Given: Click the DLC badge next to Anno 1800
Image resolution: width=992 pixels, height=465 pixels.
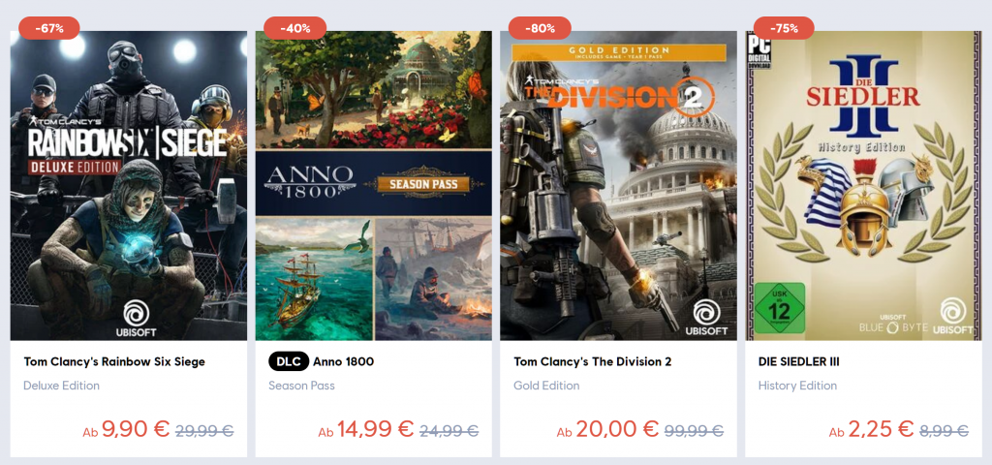Looking at the screenshot, I should click(288, 362).
